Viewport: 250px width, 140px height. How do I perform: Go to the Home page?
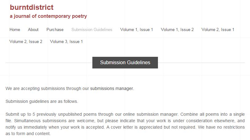(x=15, y=30)
